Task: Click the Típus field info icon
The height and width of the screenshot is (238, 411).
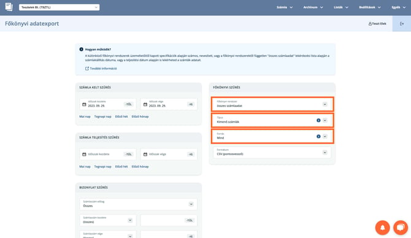Action: click(x=318, y=120)
